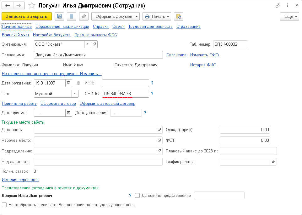The image size is (302, 215).
Task: Expand the 'Пол' gender dropdown
Action: (x=75, y=94)
